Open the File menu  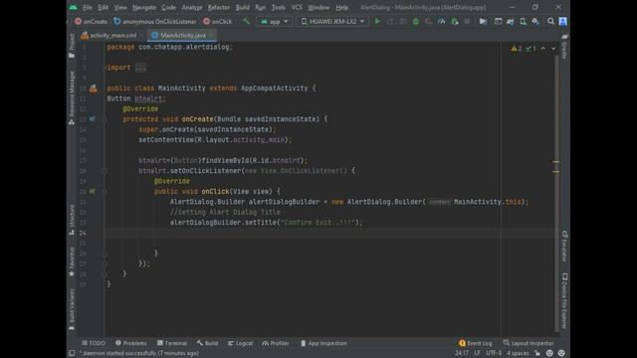click(88, 7)
